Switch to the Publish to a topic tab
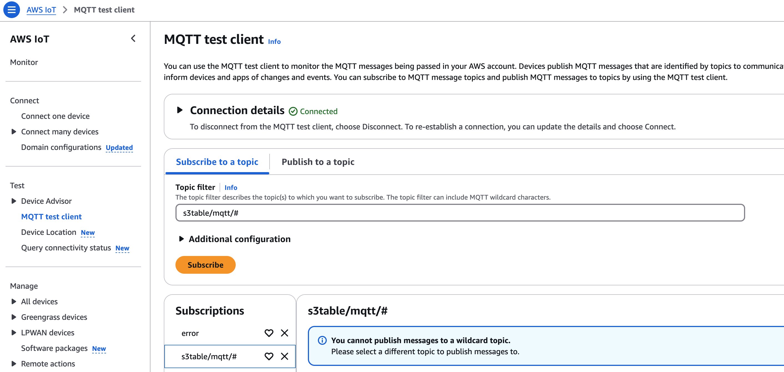Screen dimensions: 784x372 pyautogui.click(x=318, y=162)
